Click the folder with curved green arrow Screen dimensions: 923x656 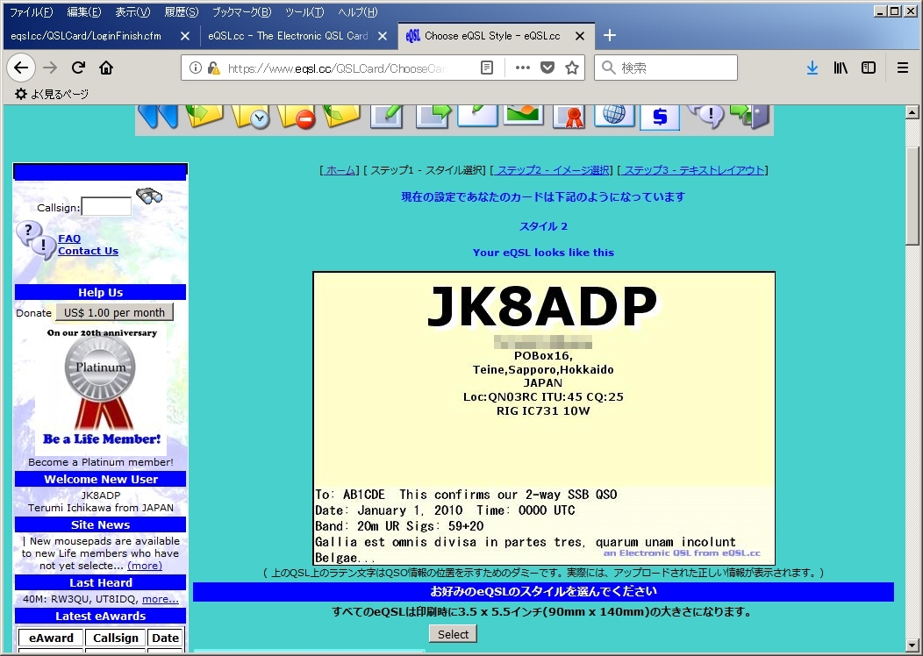pos(341,115)
